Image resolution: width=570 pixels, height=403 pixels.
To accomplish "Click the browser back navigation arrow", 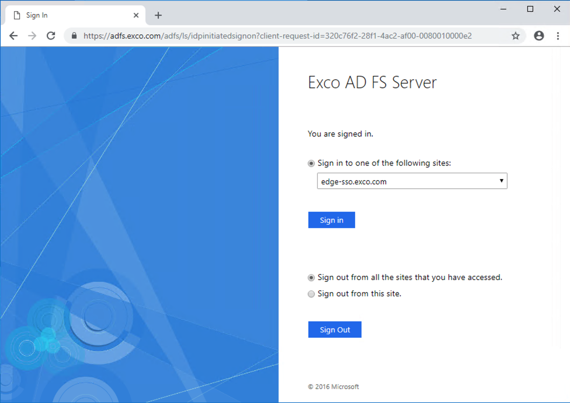I will click(13, 36).
